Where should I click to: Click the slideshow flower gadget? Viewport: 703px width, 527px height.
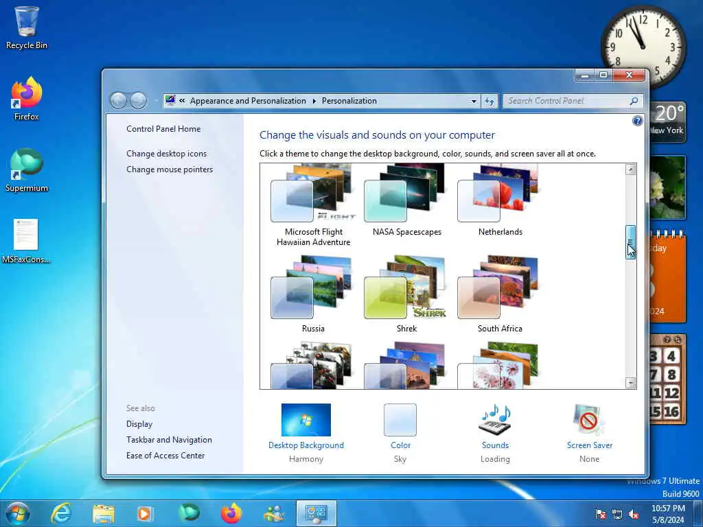click(x=667, y=187)
